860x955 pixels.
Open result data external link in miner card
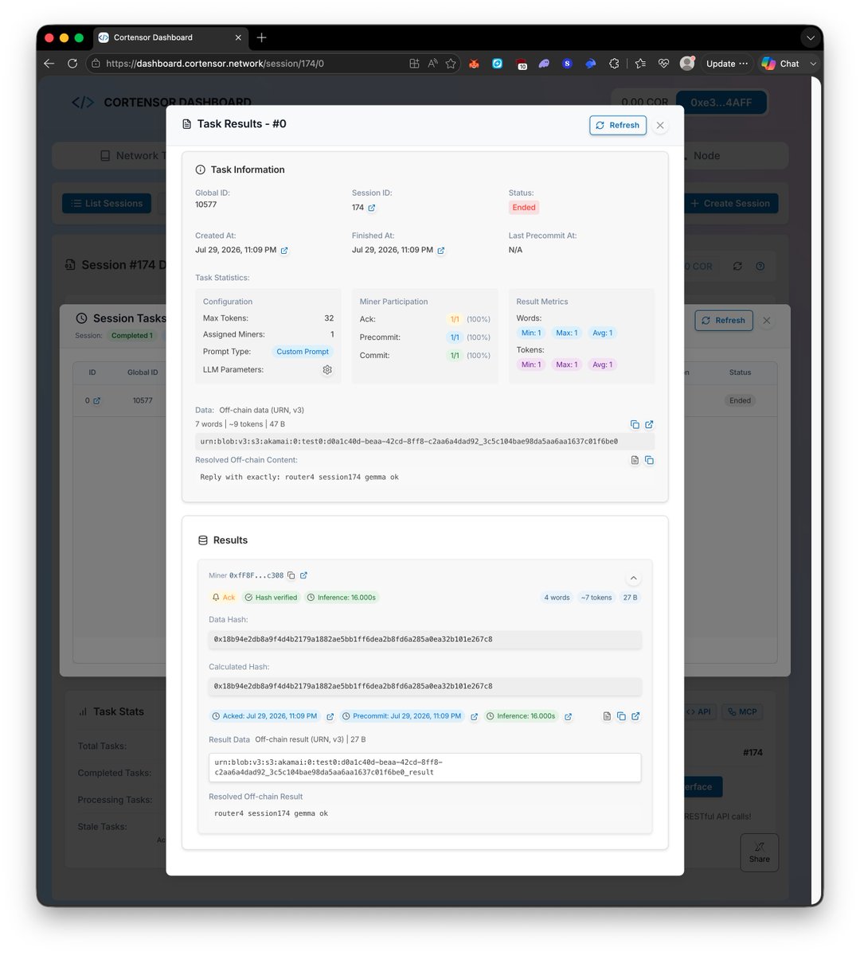point(635,716)
